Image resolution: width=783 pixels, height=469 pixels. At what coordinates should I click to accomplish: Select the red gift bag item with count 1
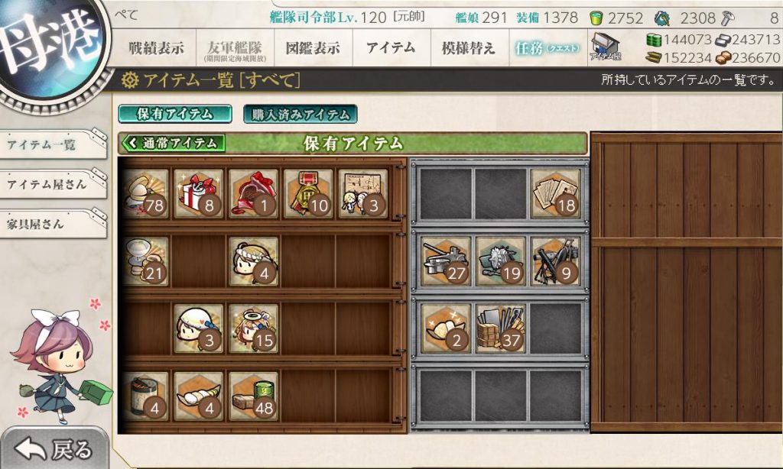point(253,194)
